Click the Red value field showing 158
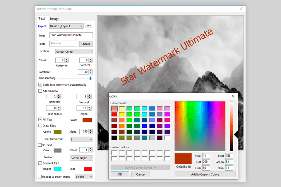 click(x=229, y=156)
